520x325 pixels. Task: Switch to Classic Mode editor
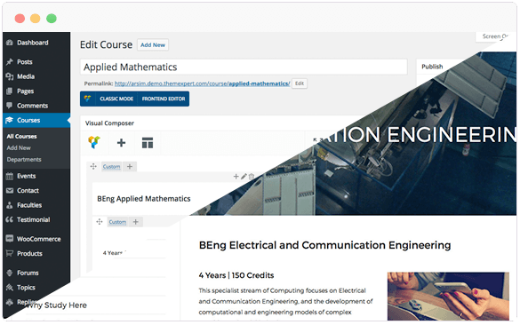click(116, 99)
